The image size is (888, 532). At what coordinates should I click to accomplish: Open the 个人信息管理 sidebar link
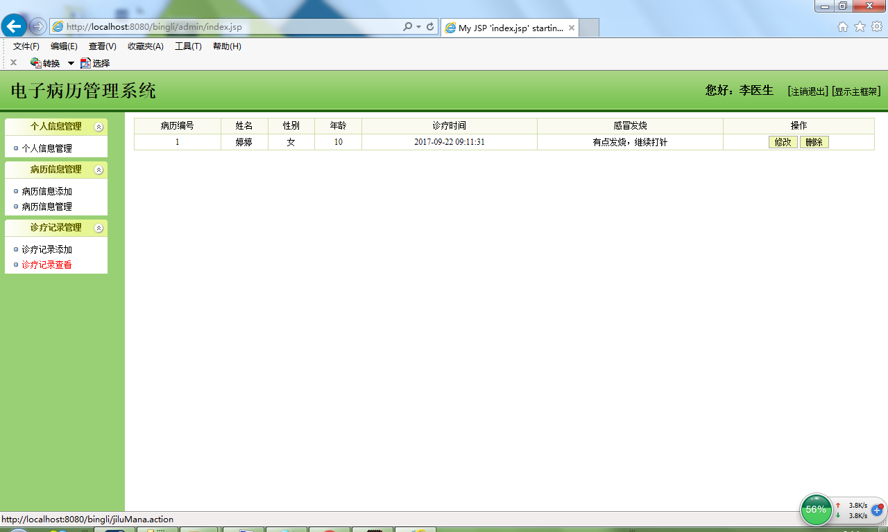tap(46, 148)
